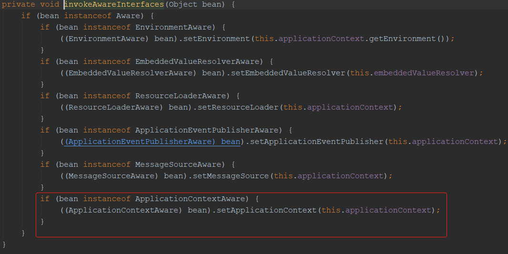This screenshot has height=254, width=508.
Task: Click ApplicationContextAware in the instanceof condition
Action: point(190,199)
